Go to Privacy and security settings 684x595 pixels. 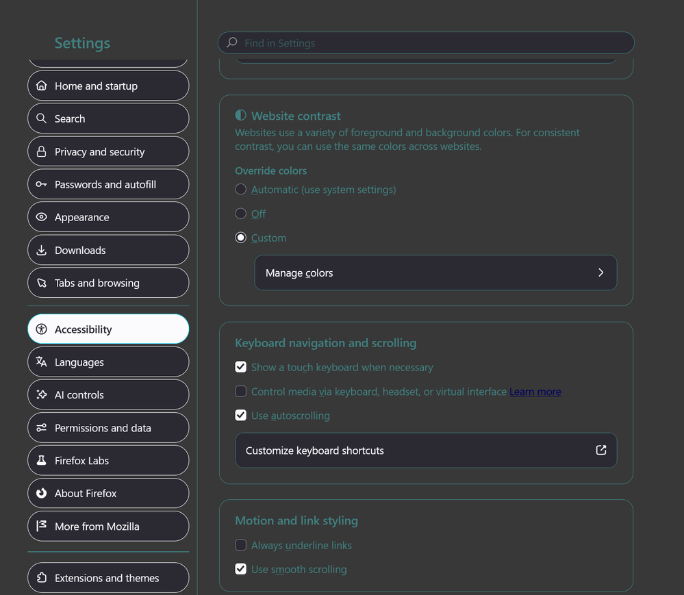pos(108,151)
